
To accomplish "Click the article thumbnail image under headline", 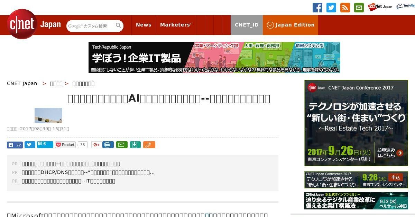I will coord(48,115).
